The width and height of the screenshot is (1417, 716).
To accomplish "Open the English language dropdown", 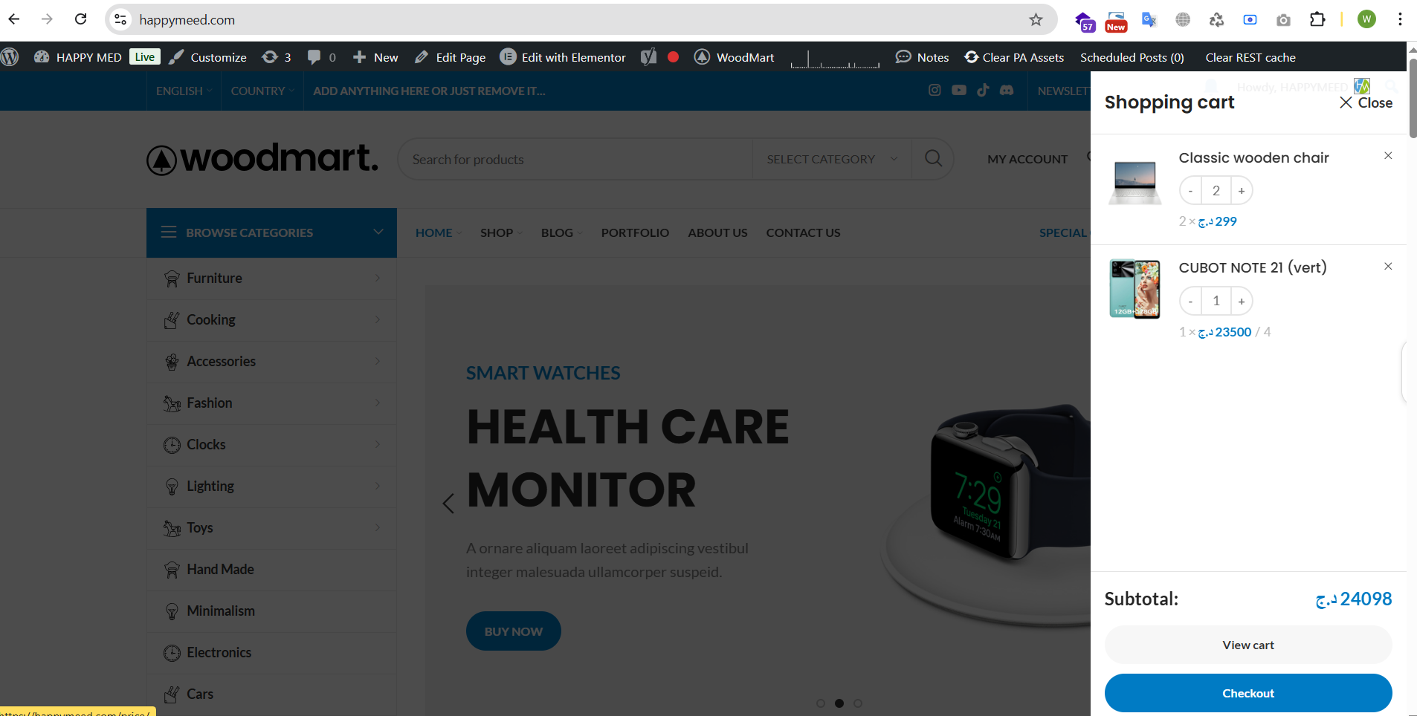I will [x=184, y=91].
